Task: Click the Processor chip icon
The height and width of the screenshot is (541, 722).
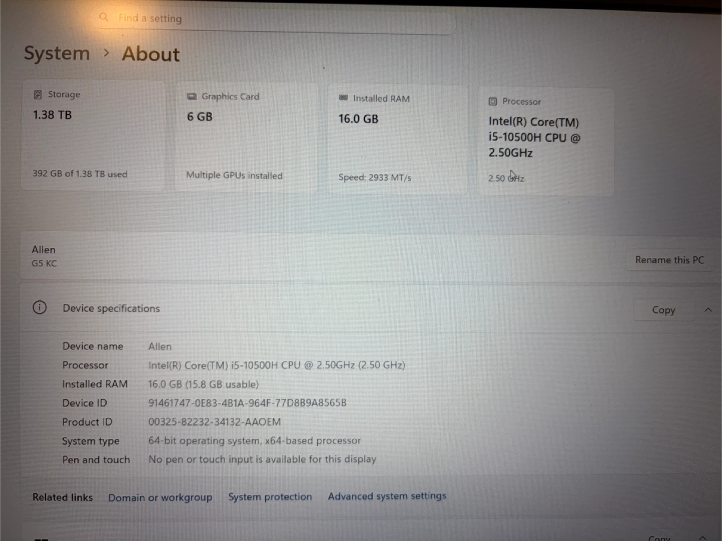Action: point(493,102)
